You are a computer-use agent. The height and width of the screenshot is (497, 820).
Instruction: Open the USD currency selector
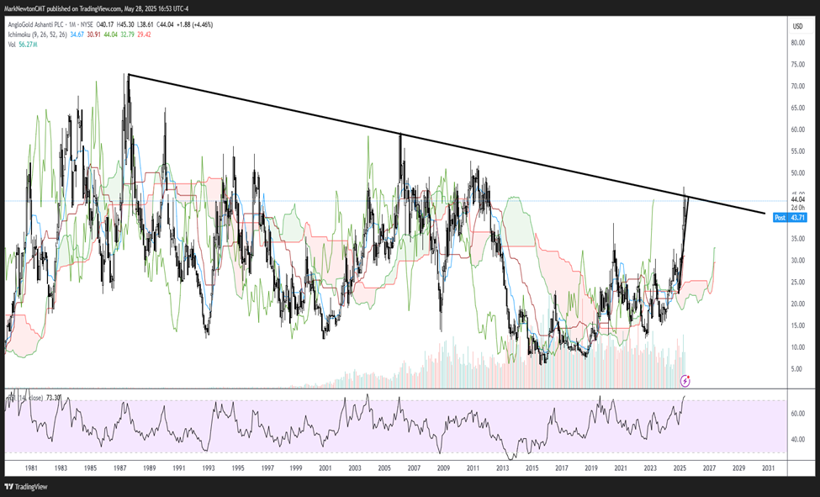coord(796,25)
